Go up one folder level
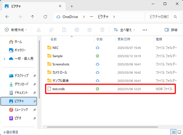 coord(33,17)
